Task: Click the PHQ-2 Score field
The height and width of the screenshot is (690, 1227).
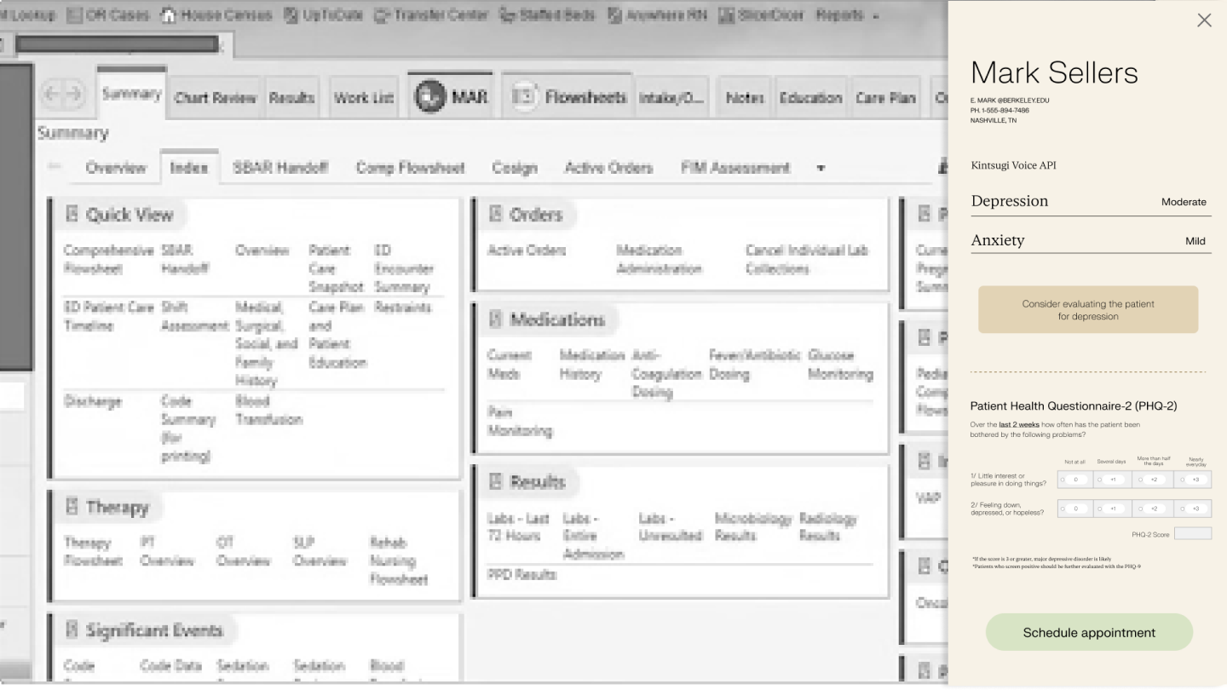Action: [x=1192, y=534]
